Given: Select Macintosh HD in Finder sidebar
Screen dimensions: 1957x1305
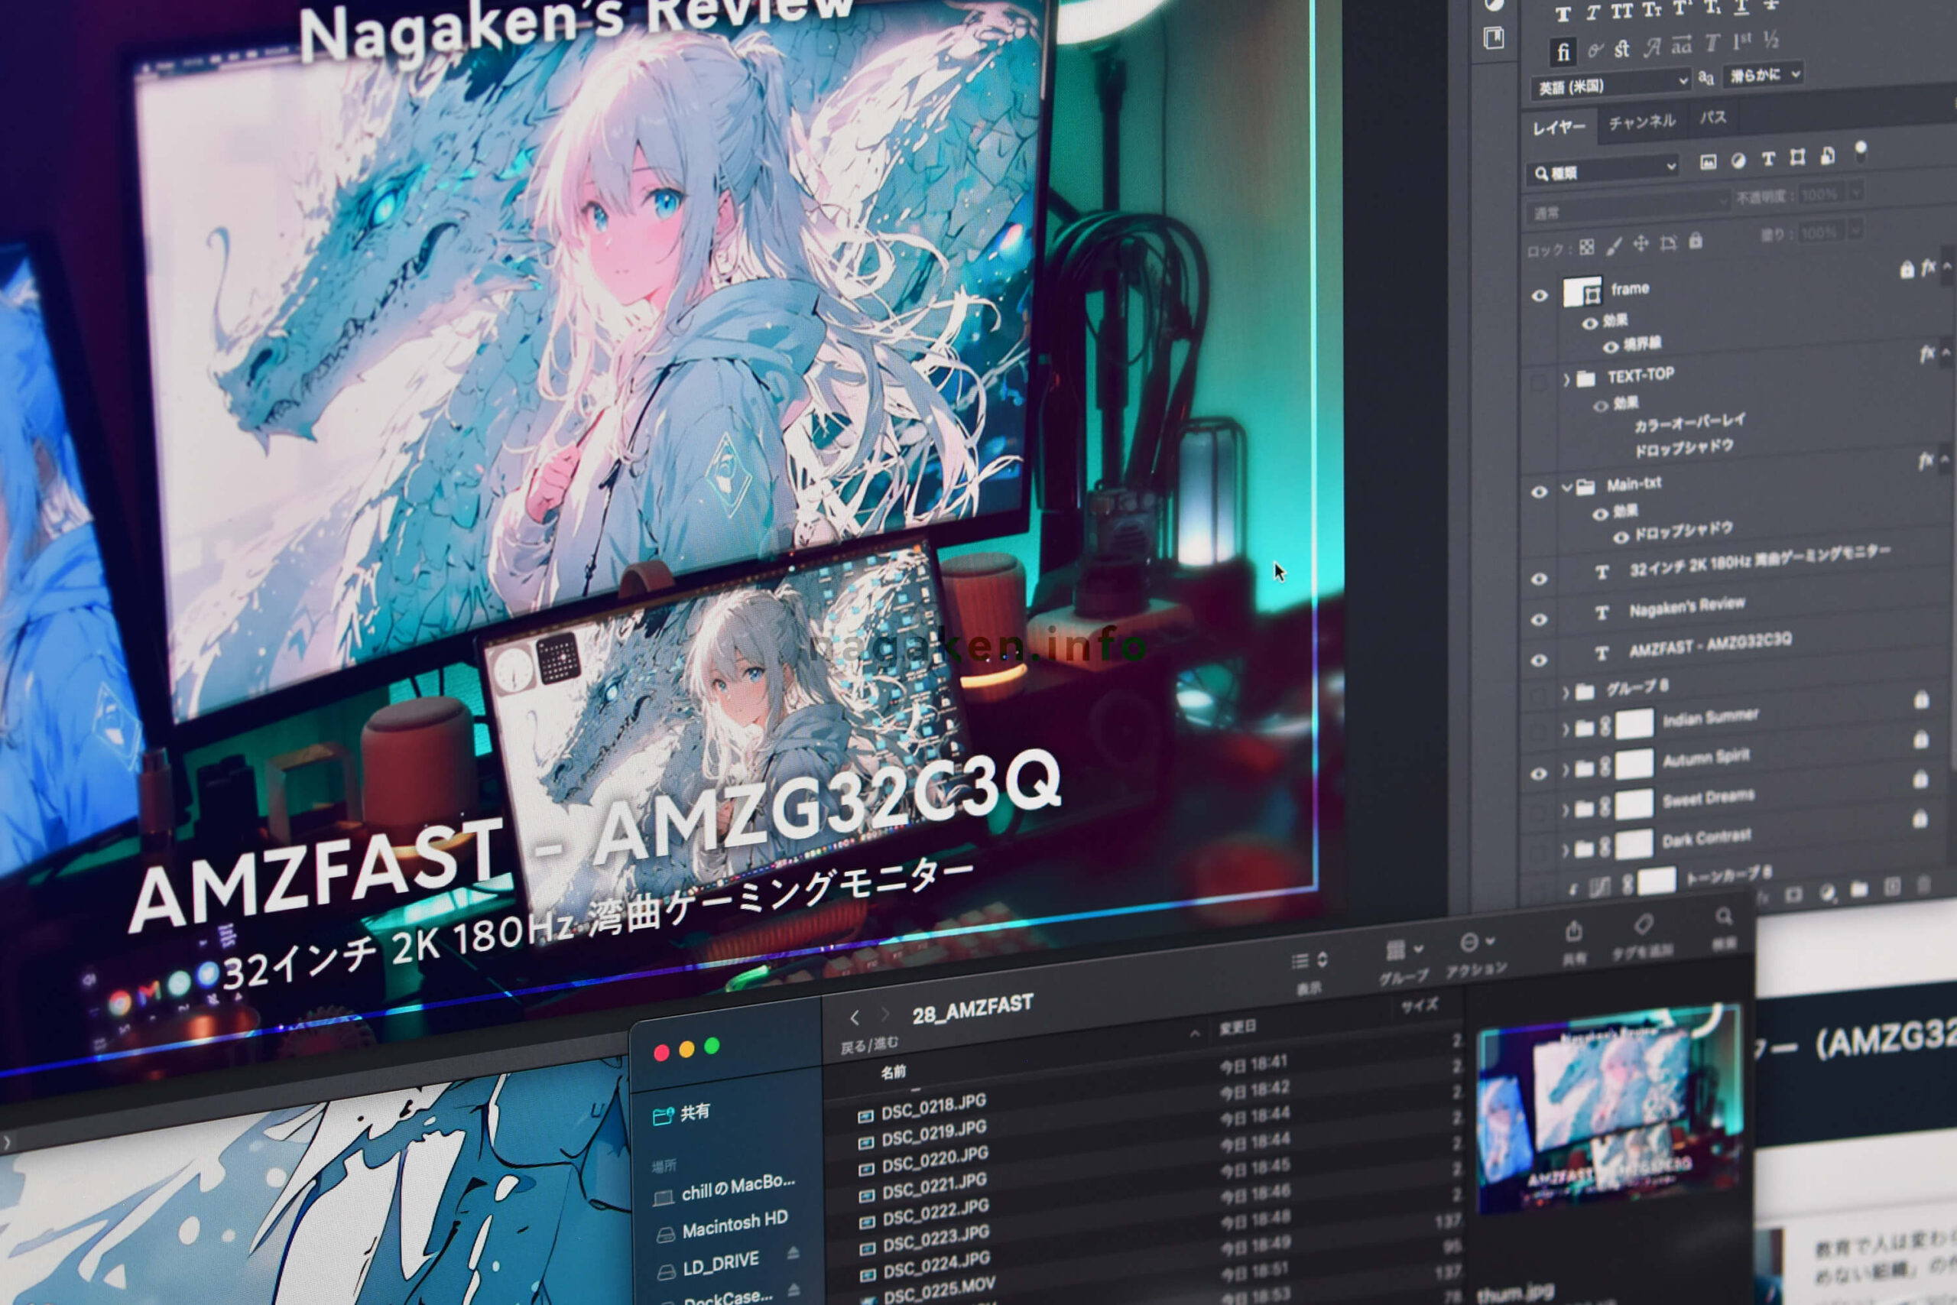Looking at the screenshot, I should (722, 1227).
